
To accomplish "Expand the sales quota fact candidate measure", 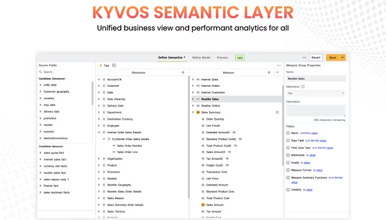I will pos(40,153).
